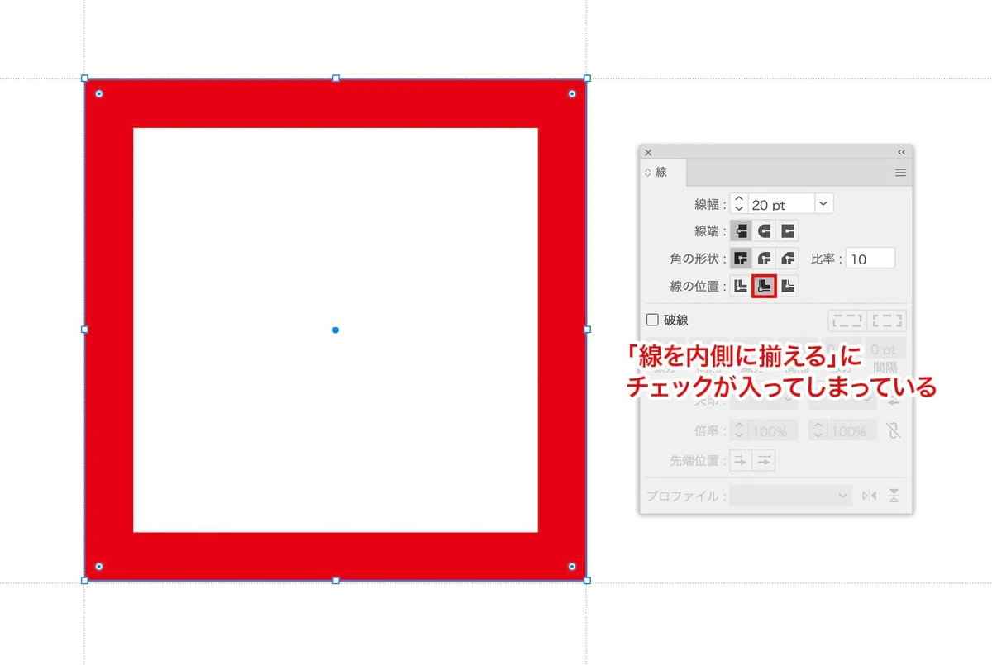This screenshot has height=665, width=992.
Task: Click the top-center bounding box handle
Action: [336, 78]
